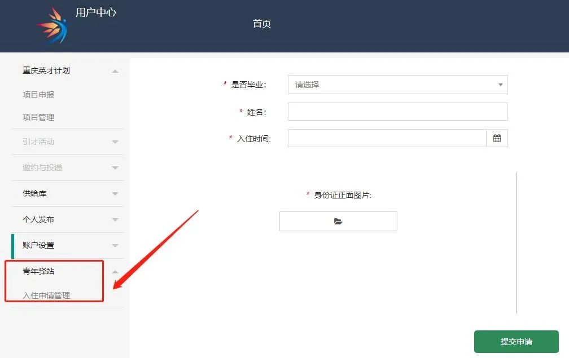Expand the 供给库 section arrow

coord(115,194)
